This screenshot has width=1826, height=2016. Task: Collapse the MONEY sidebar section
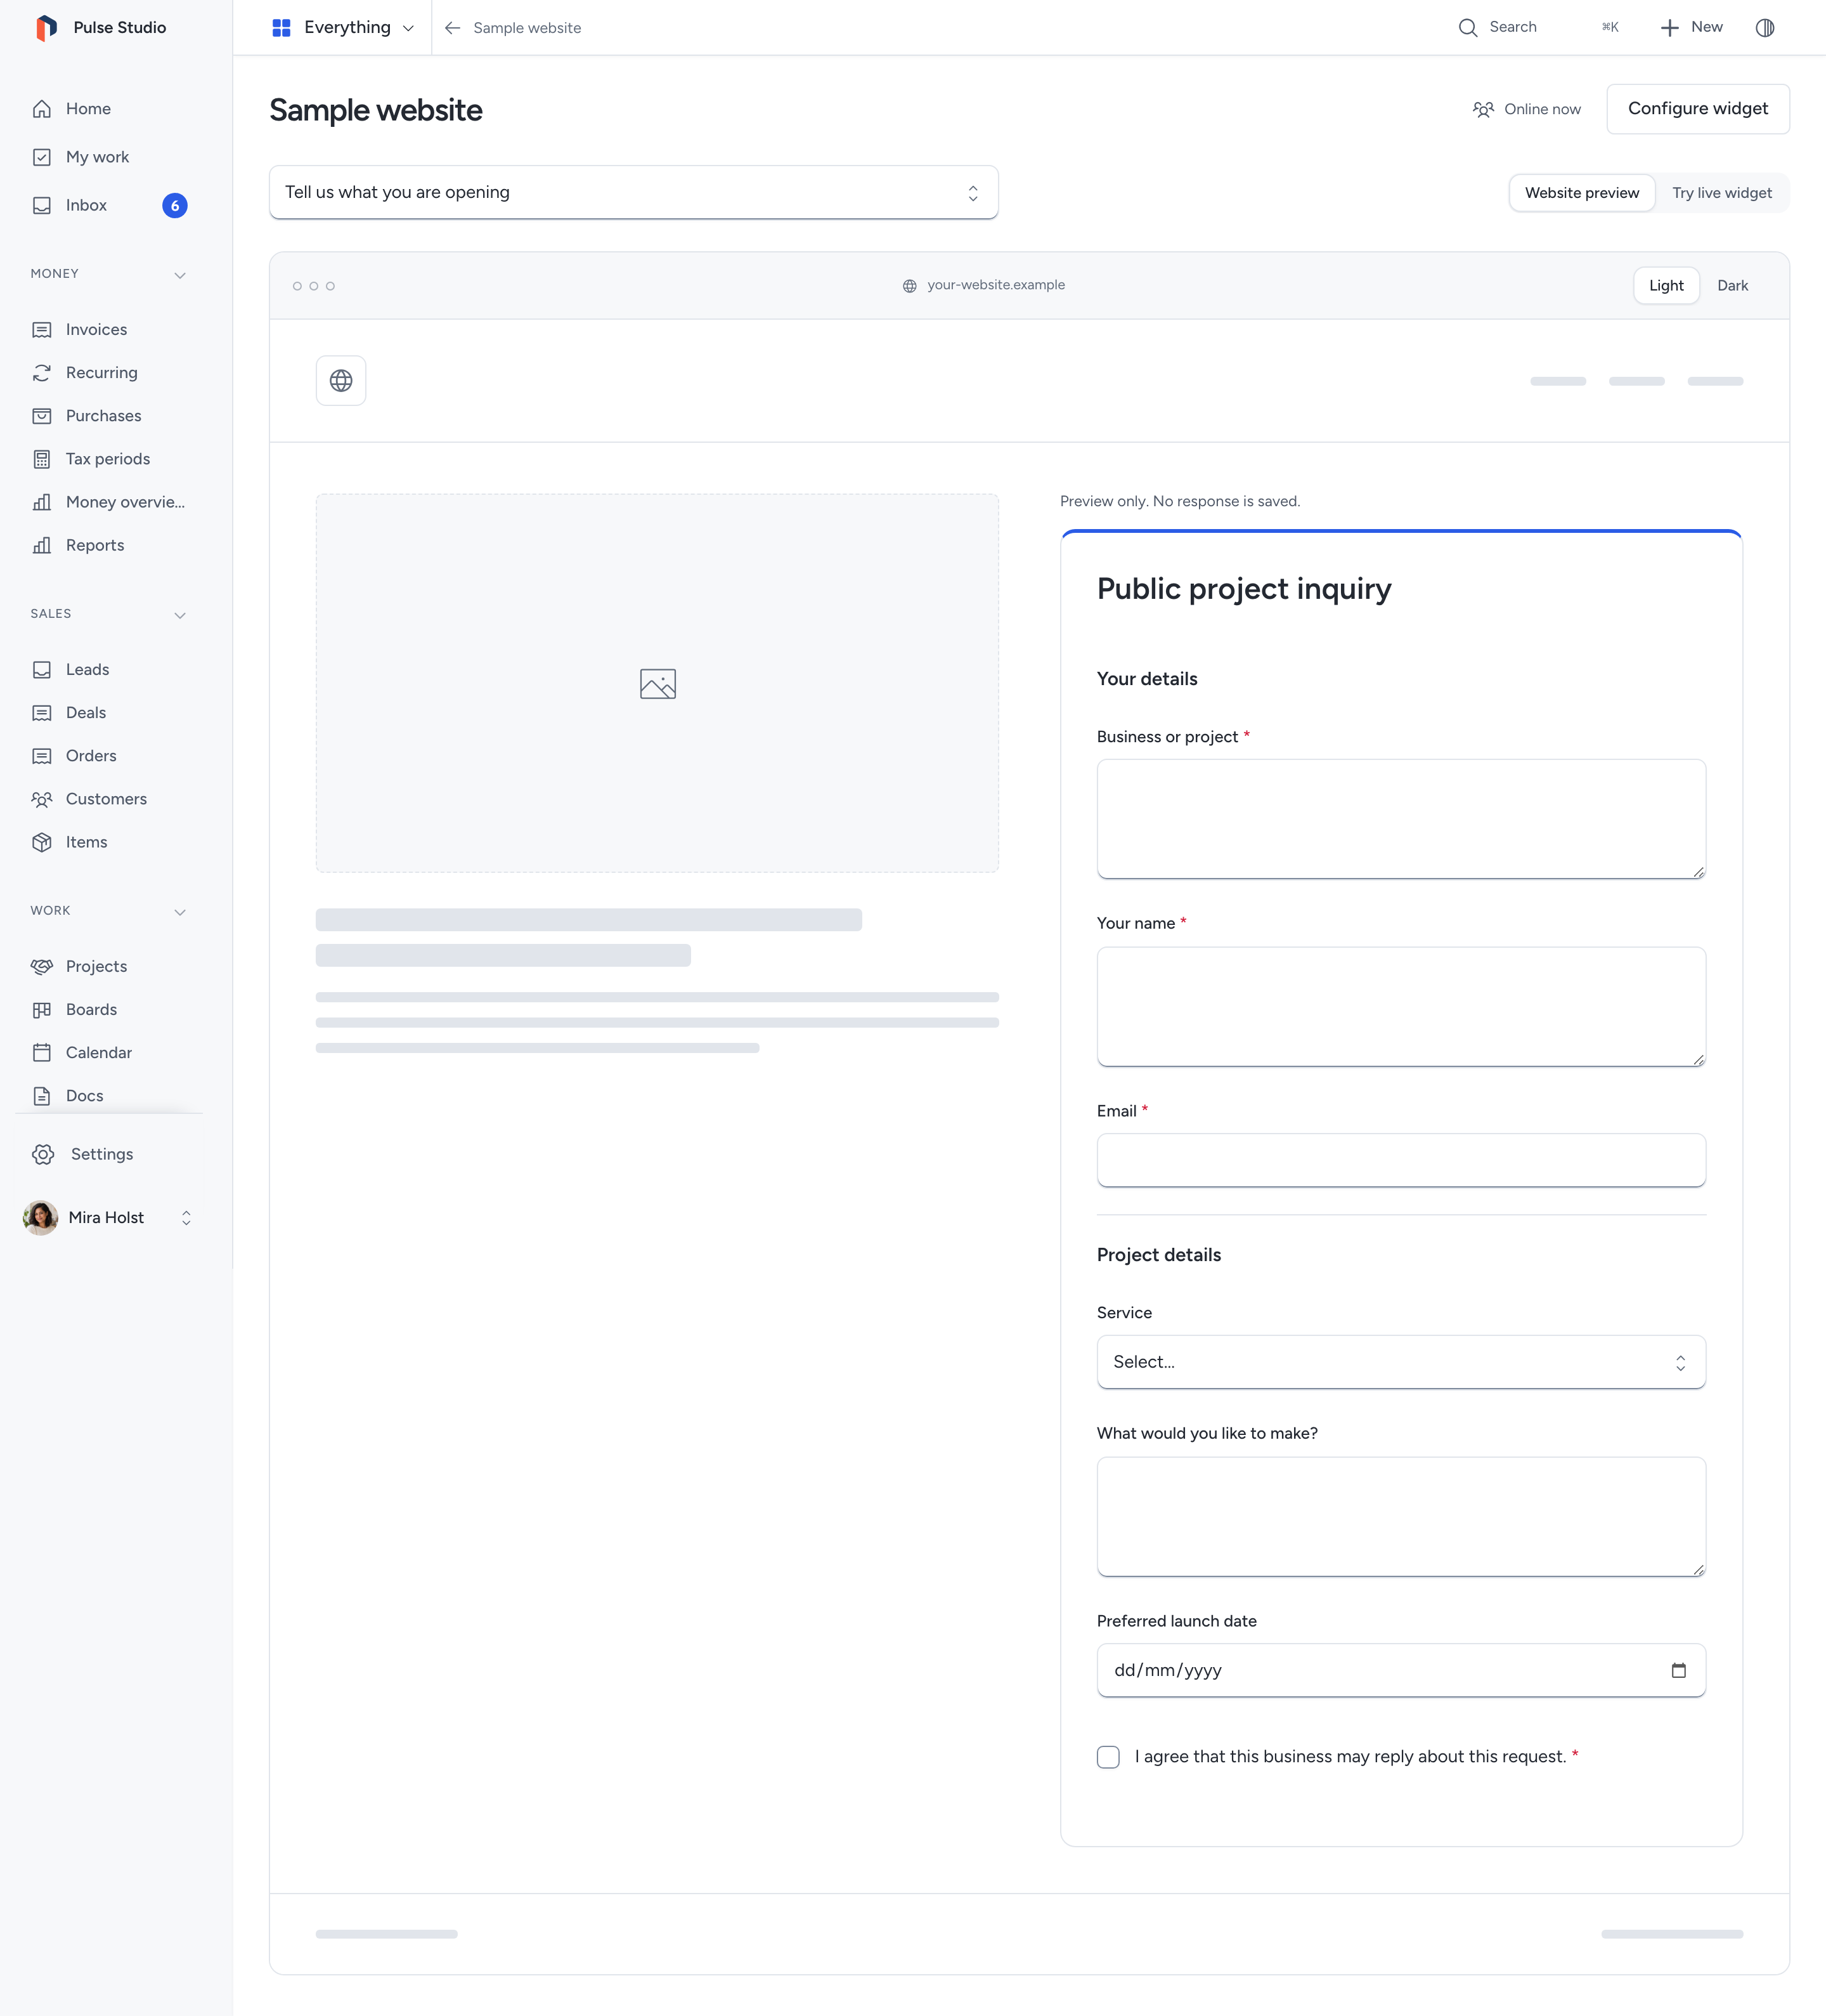point(180,275)
